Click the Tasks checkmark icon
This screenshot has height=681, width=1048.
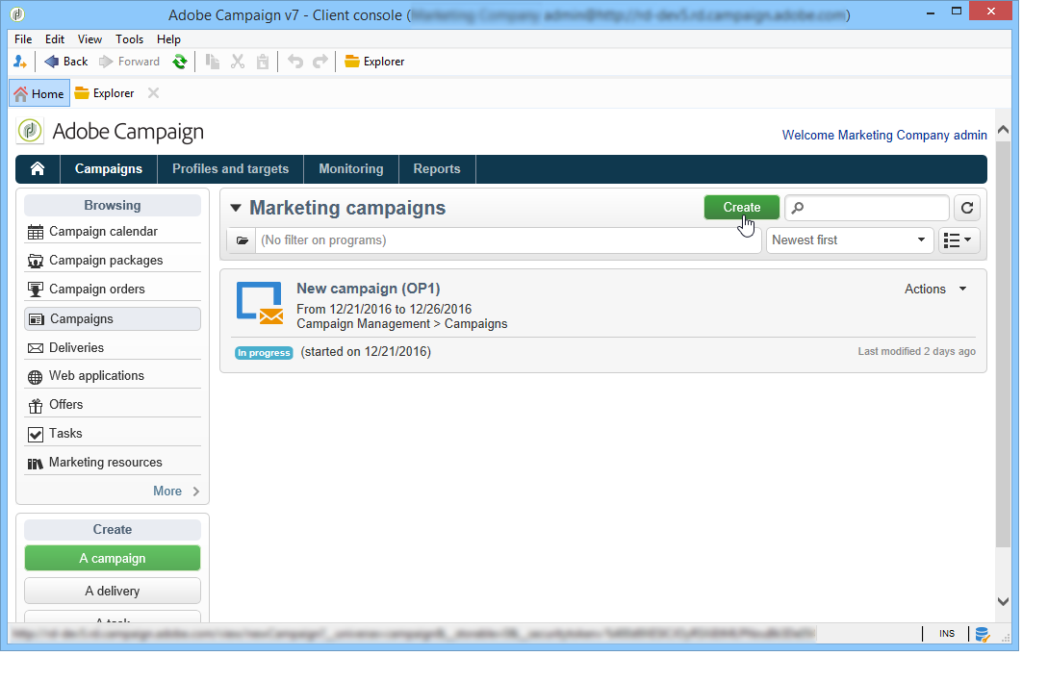(x=36, y=435)
